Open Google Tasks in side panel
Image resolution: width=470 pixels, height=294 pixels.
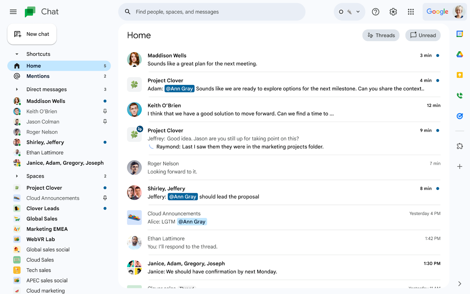460,116
